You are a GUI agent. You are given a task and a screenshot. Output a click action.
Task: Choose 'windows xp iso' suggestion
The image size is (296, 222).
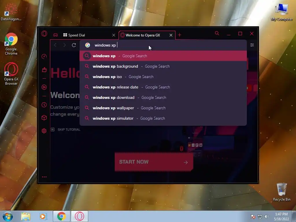163,77
